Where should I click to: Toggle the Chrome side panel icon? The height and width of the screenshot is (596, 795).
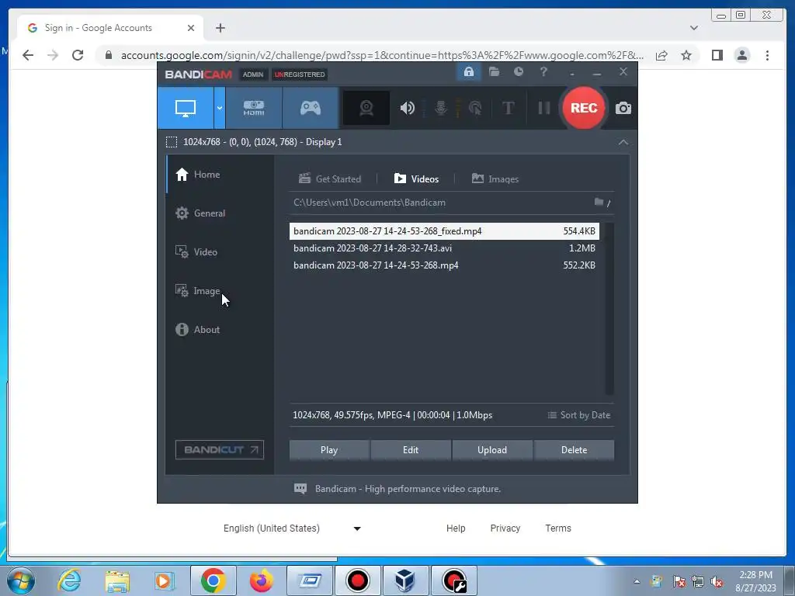pos(717,55)
